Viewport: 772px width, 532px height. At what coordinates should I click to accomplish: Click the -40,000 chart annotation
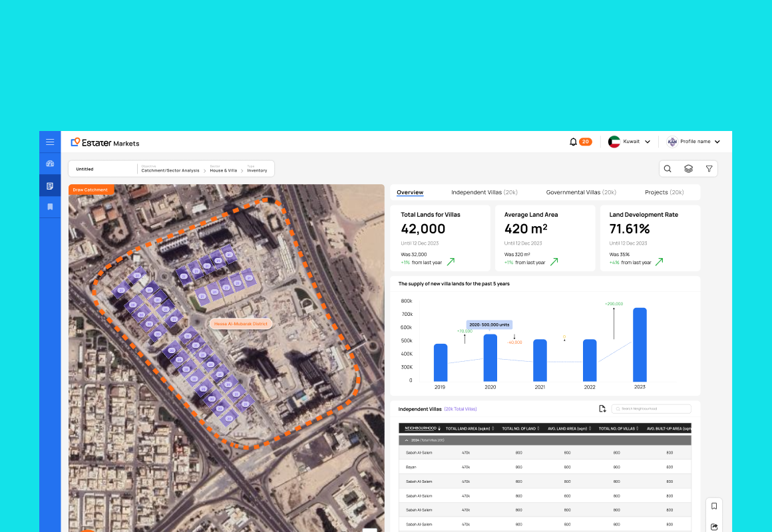[x=514, y=342]
